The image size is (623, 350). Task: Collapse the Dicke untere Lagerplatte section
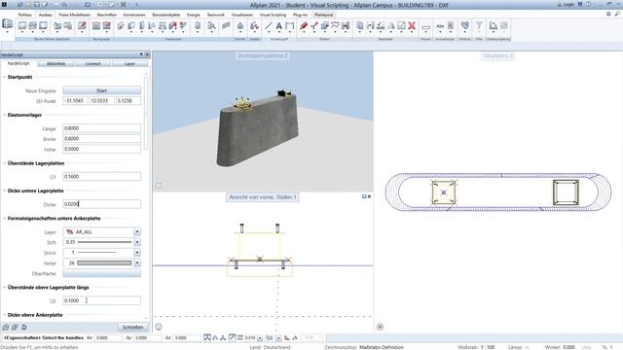point(4,191)
